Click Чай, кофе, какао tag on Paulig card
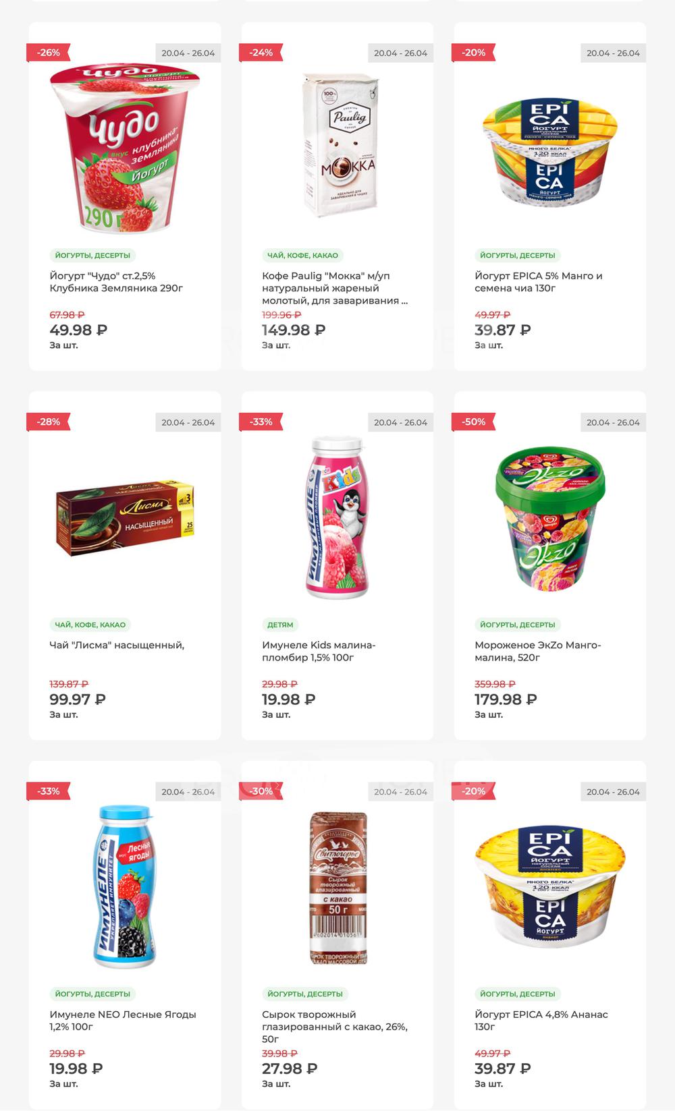Viewport: 675px width, 1111px height. point(302,256)
